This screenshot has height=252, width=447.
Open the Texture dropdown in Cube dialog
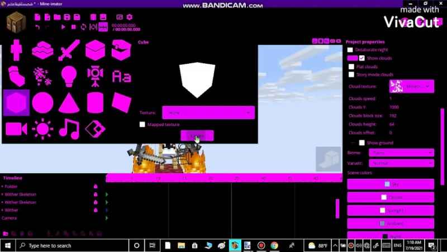pos(208,113)
